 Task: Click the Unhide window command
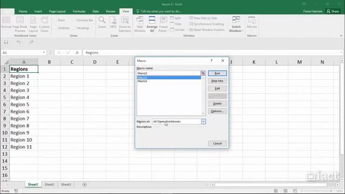click(x=177, y=30)
